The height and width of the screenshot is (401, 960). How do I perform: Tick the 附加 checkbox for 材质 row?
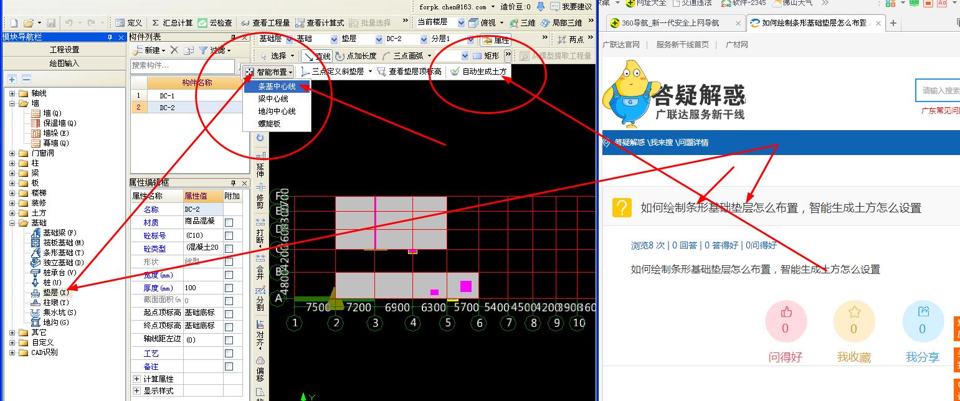229,222
